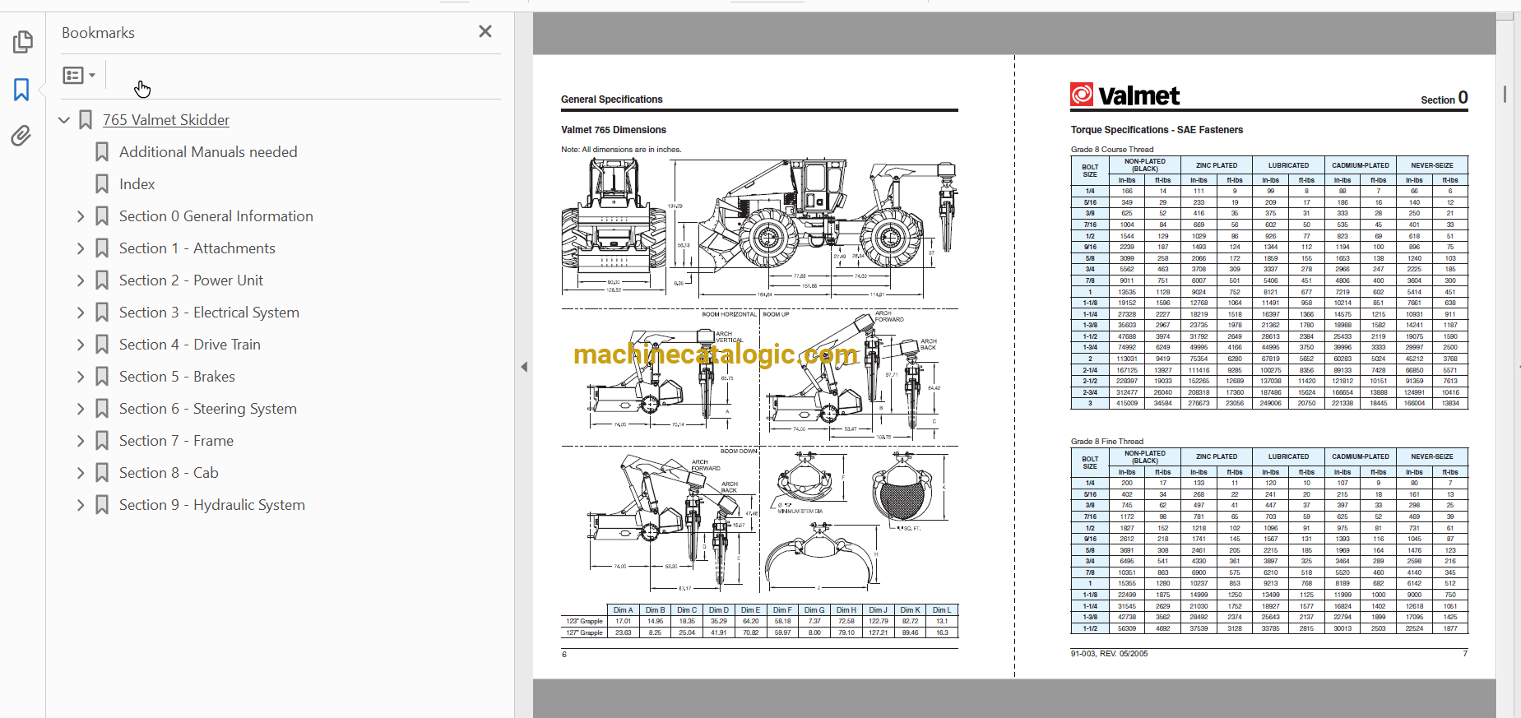The width and height of the screenshot is (1521, 718).
Task: Jump to Section 3 - Electrical System
Action: click(x=209, y=313)
